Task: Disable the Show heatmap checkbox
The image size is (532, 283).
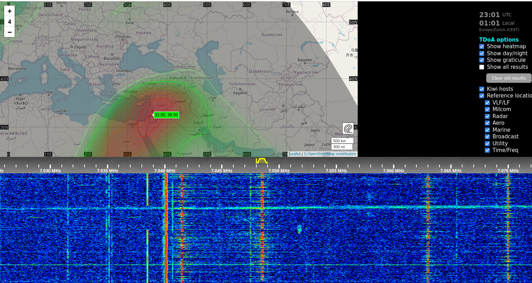Action: [482, 46]
